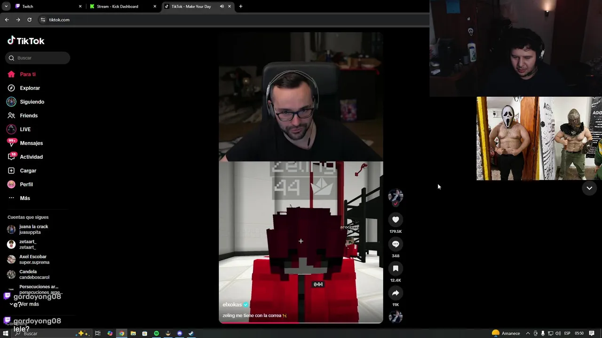The height and width of the screenshot is (338, 602).
Task: Open the sound disc thumbnail below share
Action: (x=396, y=317)
